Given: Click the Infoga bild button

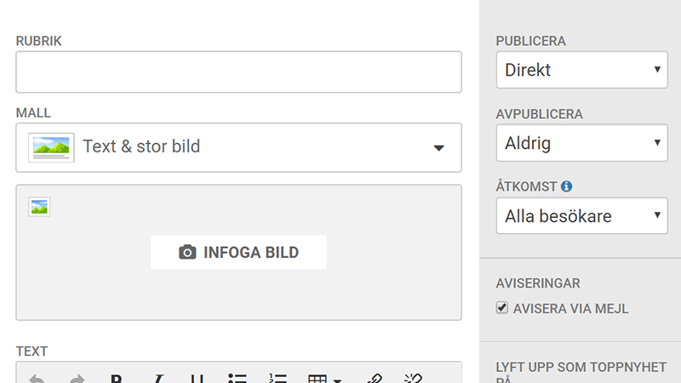Looking at the screenshot, I should pos(239,252).
